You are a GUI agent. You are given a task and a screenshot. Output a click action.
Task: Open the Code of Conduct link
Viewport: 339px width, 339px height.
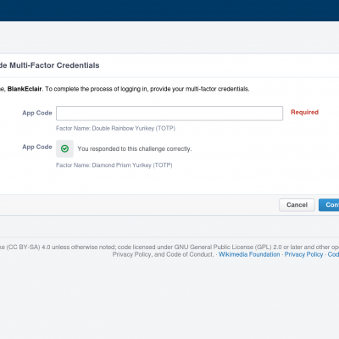[x=333, y=254]
